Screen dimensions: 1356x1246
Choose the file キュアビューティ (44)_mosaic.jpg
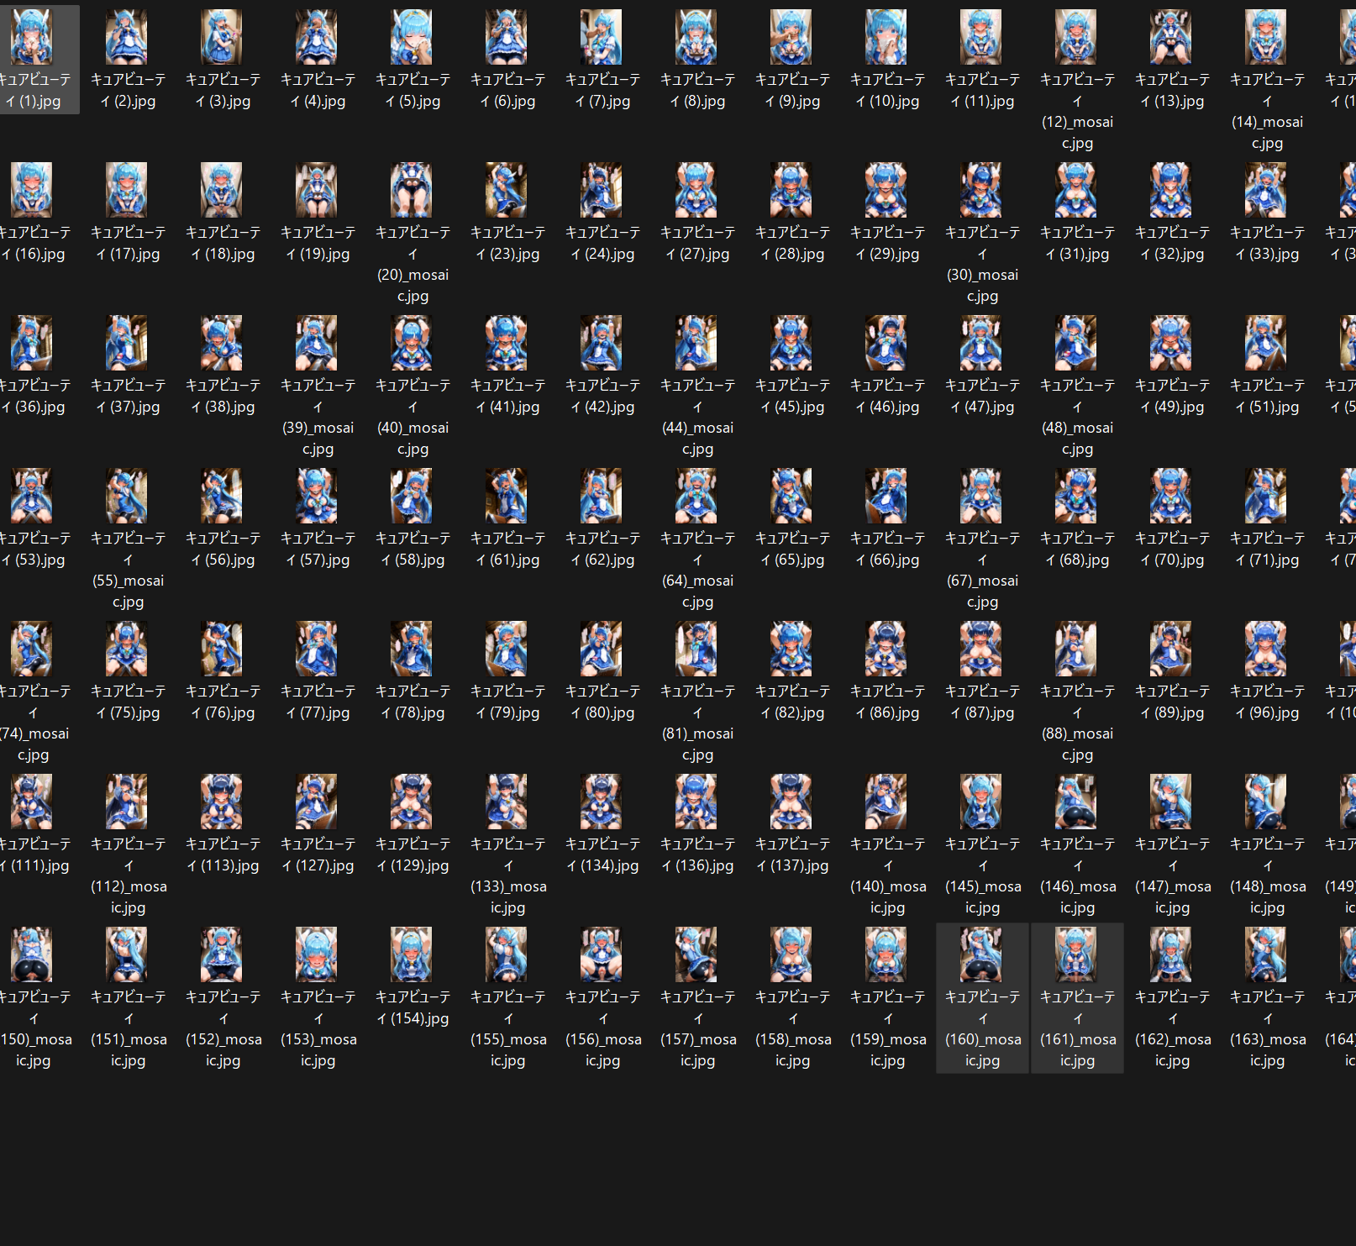[x=696, y=386]
